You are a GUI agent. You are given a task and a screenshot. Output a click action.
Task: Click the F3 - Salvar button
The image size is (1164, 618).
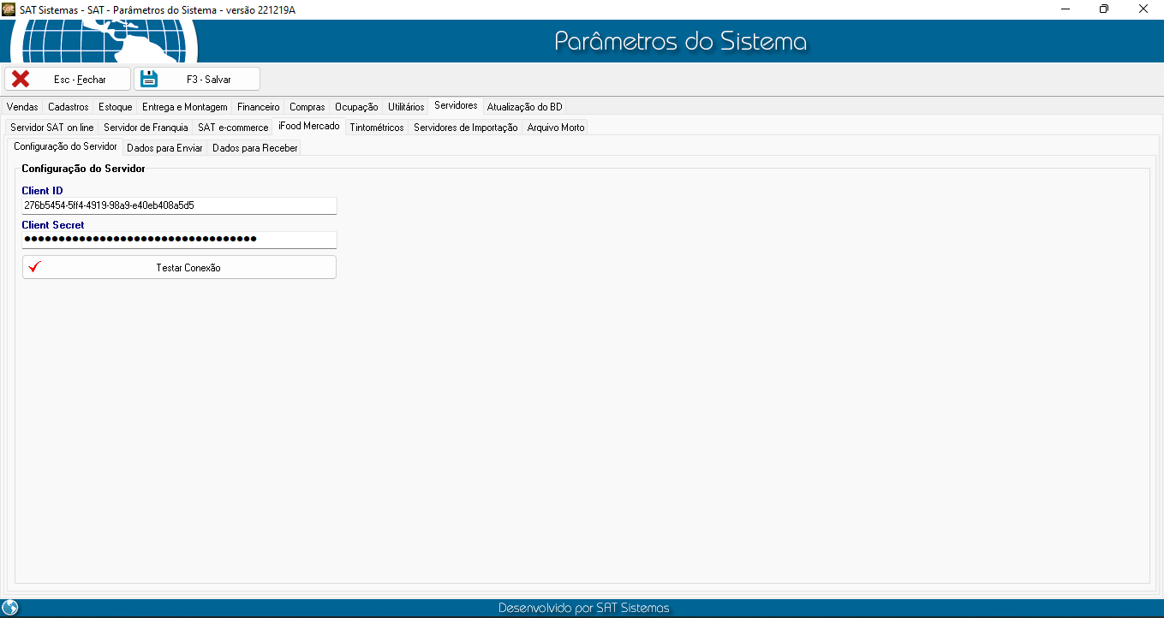pos(197,79)
